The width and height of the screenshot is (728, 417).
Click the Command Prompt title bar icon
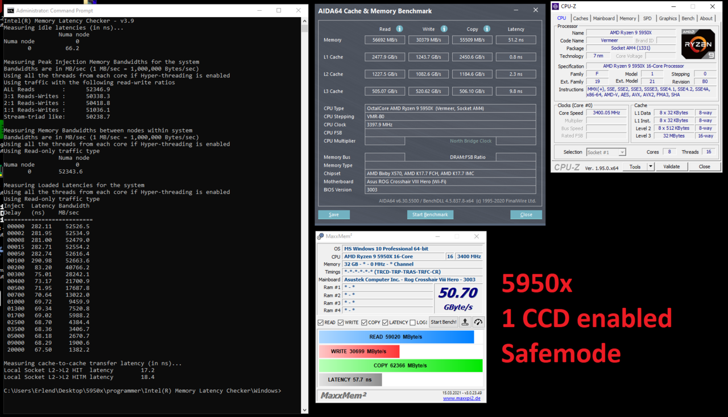pyautogui.click(x=10, y=10)
